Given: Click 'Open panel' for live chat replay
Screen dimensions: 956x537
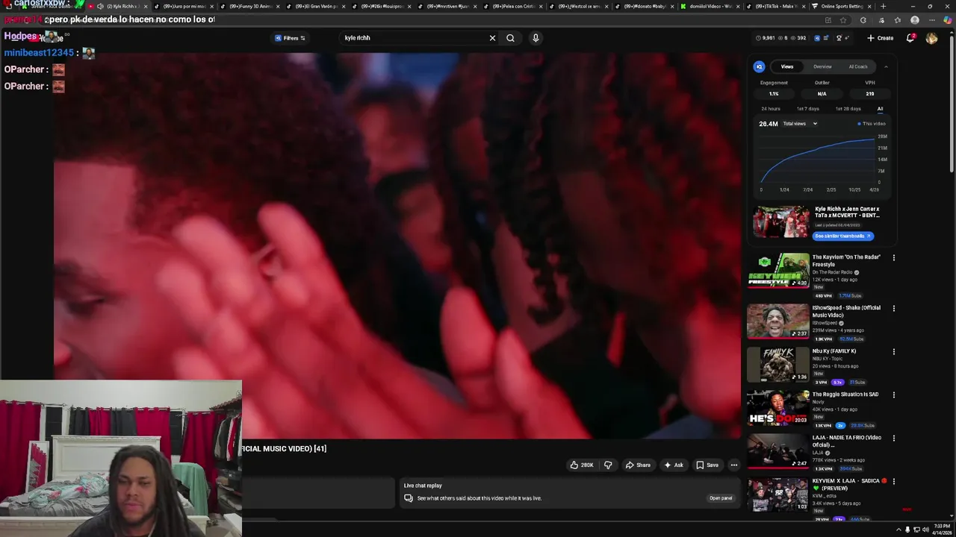Looking at the screenshot, I should click(x=721, y=498).
